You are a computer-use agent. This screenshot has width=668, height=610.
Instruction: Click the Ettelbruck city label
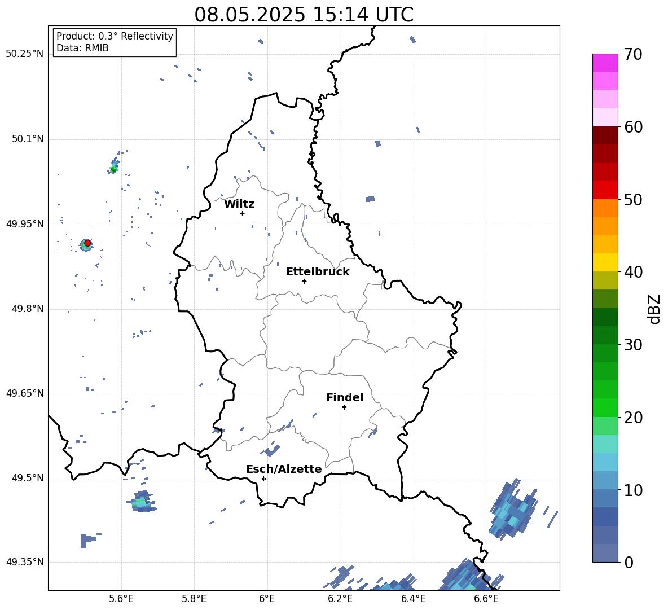click(318, 272)
